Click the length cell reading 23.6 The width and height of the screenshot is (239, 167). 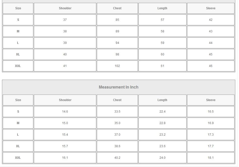point(162,146)
